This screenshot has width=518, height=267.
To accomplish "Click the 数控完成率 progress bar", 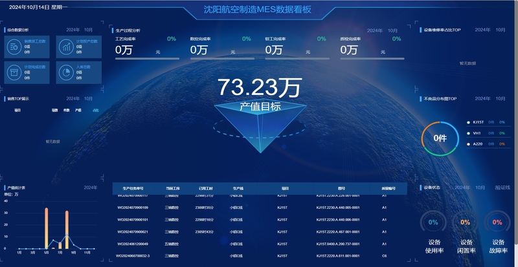I will point(222,59).
